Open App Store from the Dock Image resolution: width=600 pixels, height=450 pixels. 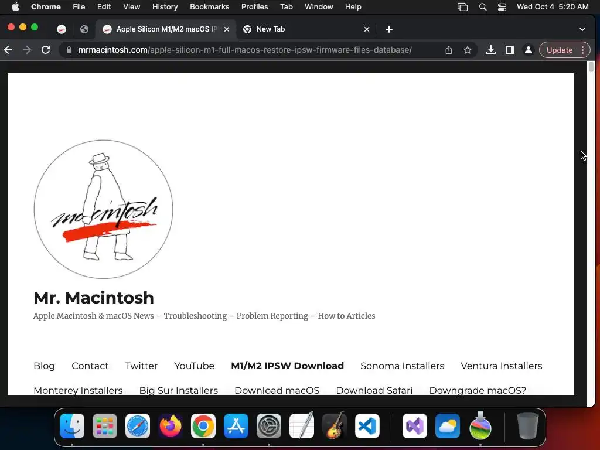pos(236,426)
